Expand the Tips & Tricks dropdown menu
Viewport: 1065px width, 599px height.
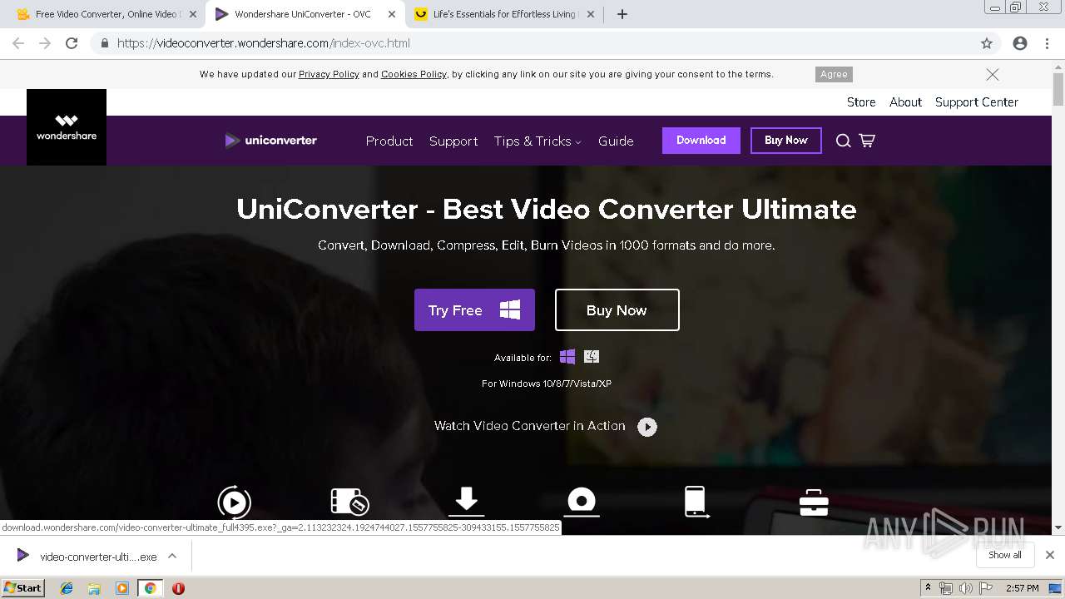pyautogui.click(x=537, y=141)
